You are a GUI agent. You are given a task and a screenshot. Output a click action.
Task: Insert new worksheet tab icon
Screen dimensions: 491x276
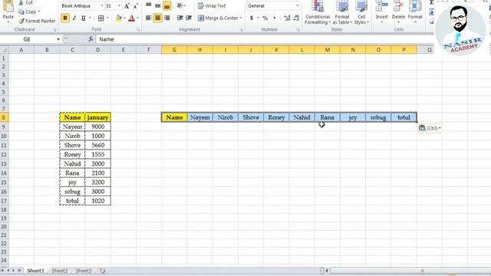[x=102, y=271]
